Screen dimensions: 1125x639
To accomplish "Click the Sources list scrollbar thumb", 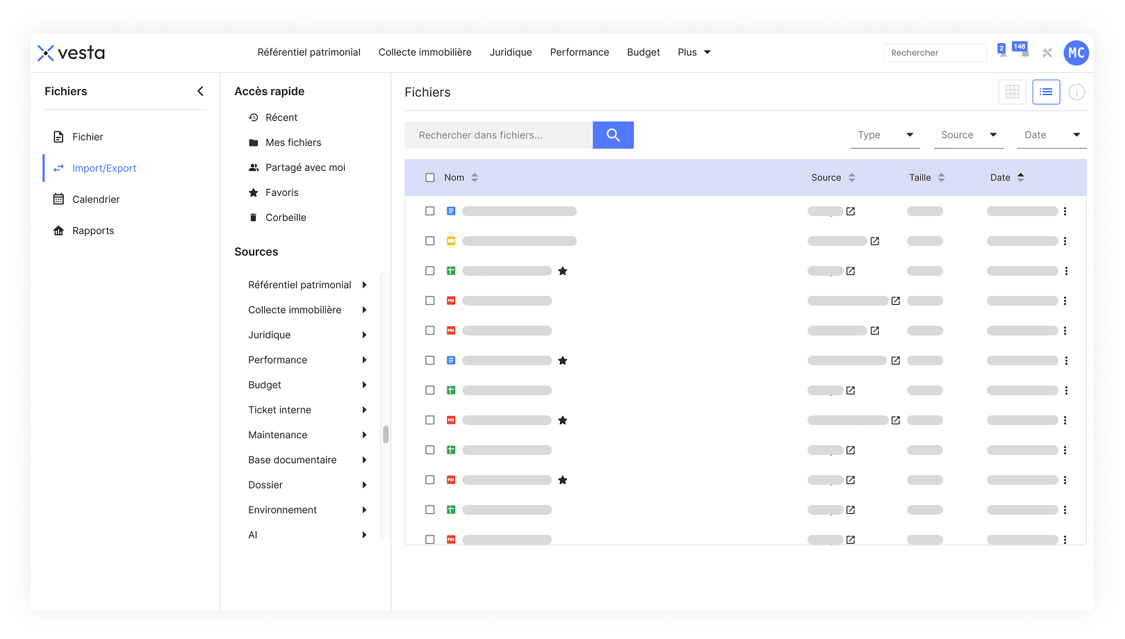I will [x=386, y=434].
